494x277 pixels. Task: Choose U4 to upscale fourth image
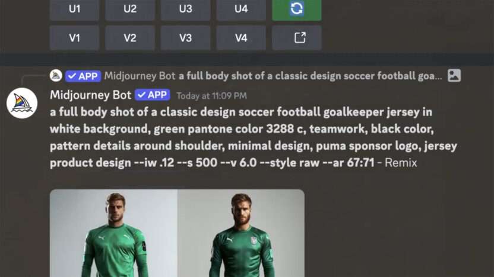click(x=241, y=9)
